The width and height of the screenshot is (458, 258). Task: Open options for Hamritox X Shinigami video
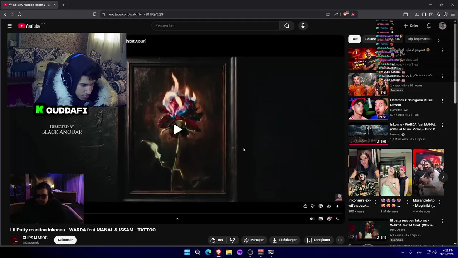pyautogui.click(x=442, y=101)
